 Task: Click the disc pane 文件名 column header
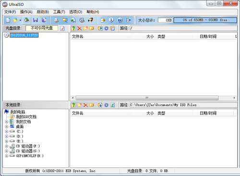pyautogui.click(x=101, y=36)
